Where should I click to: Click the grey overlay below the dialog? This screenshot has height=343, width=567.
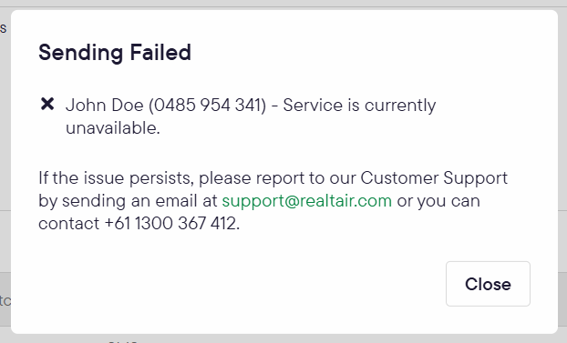click(283, 338)
